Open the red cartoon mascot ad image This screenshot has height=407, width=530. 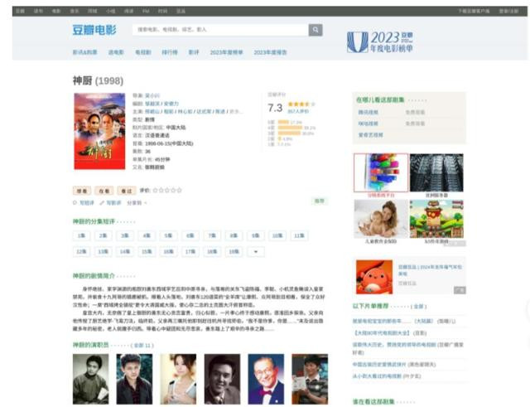tap(374, 277)
